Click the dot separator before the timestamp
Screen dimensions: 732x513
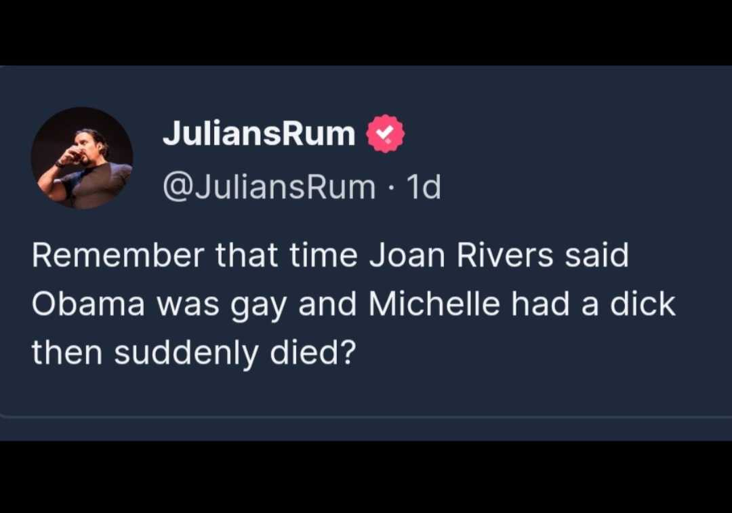click(390, 187)
